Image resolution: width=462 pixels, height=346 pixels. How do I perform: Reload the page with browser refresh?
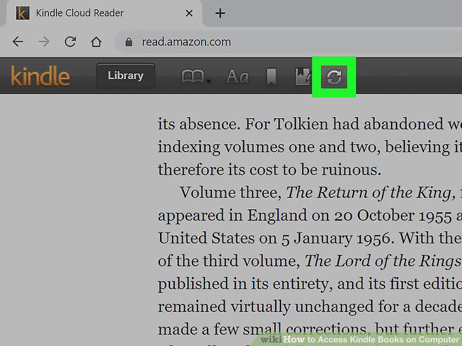(70, 42)
